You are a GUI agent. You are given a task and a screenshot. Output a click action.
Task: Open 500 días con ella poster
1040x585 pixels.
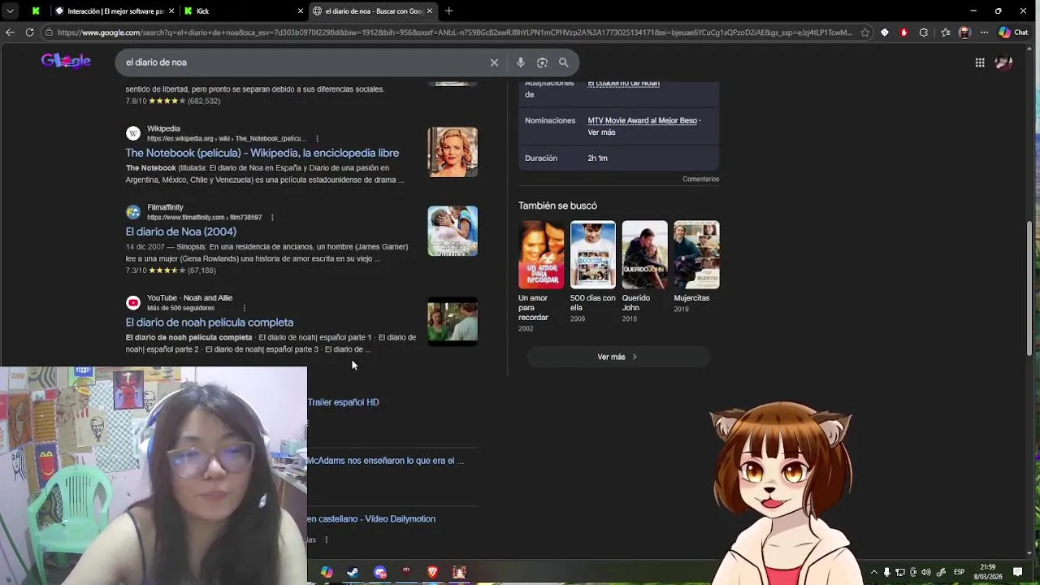click(593, 254)
